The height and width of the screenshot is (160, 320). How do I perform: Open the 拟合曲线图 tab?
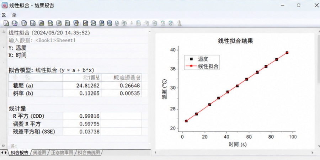click(89, 153)
